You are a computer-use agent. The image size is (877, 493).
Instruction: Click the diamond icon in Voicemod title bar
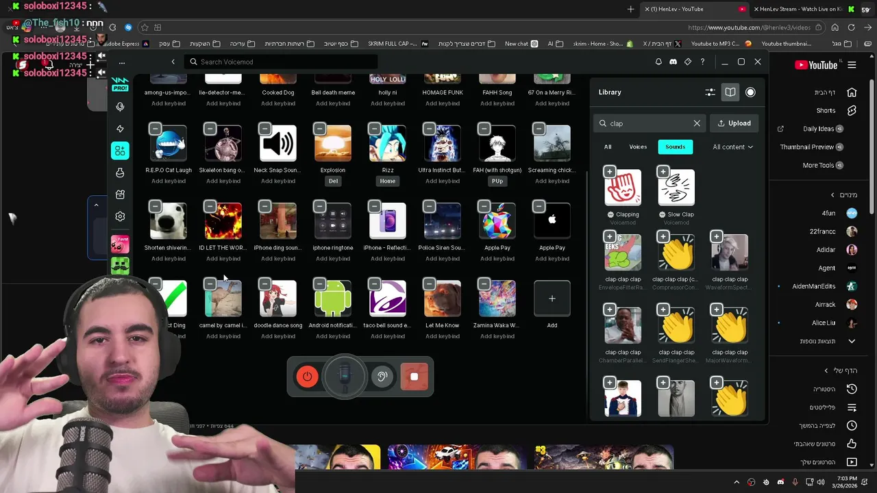(688, 62)
